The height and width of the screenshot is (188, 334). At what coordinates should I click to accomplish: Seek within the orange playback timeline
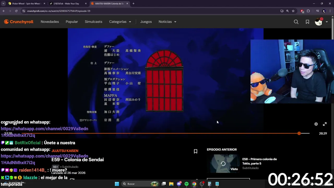(x=165, y=133)
